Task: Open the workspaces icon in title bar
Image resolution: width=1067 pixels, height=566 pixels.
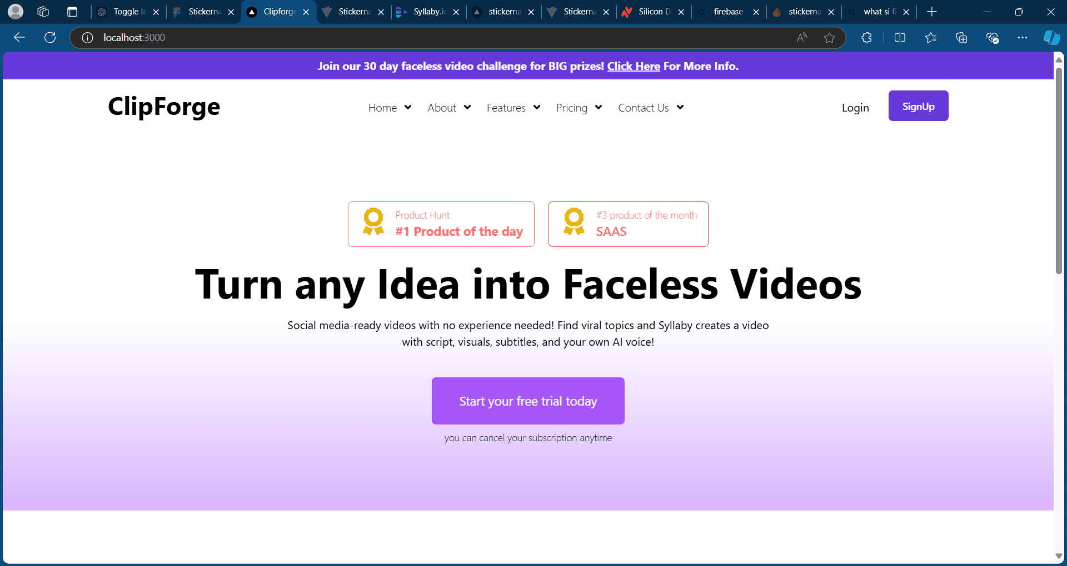Action: pos(43,12)
